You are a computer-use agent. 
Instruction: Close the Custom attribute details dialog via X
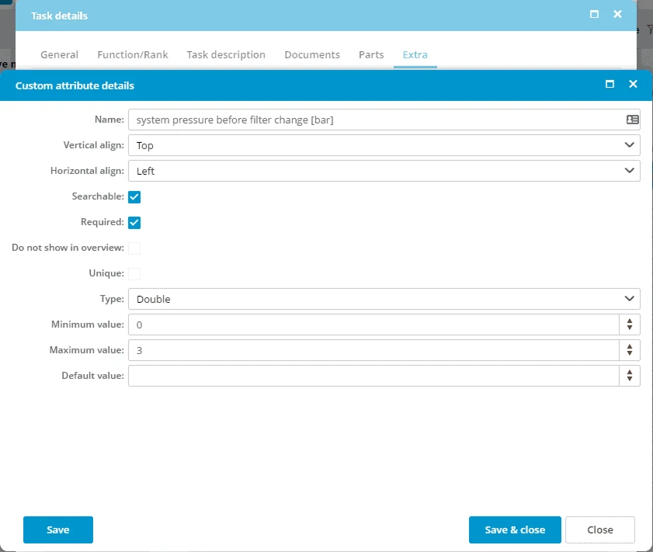tap(633, 85)
